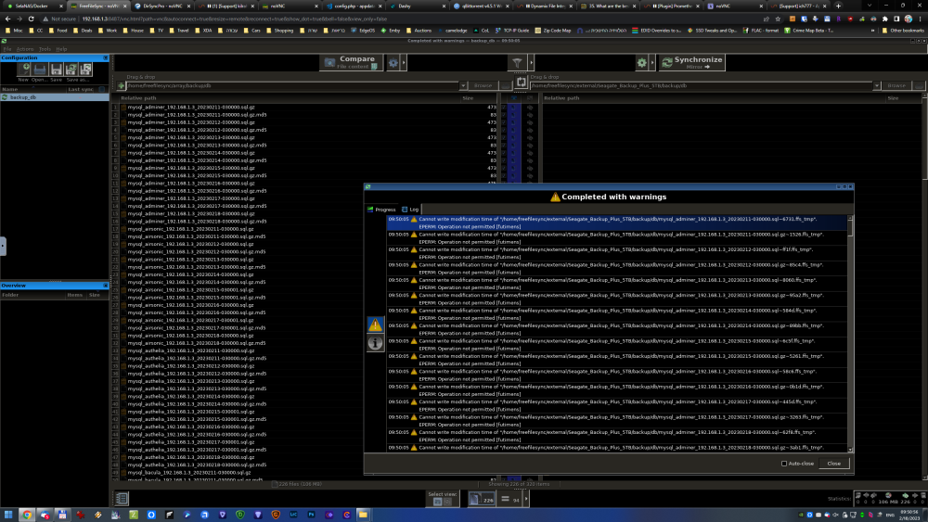Open the filter funnel settings

click(x=517, y=62)
